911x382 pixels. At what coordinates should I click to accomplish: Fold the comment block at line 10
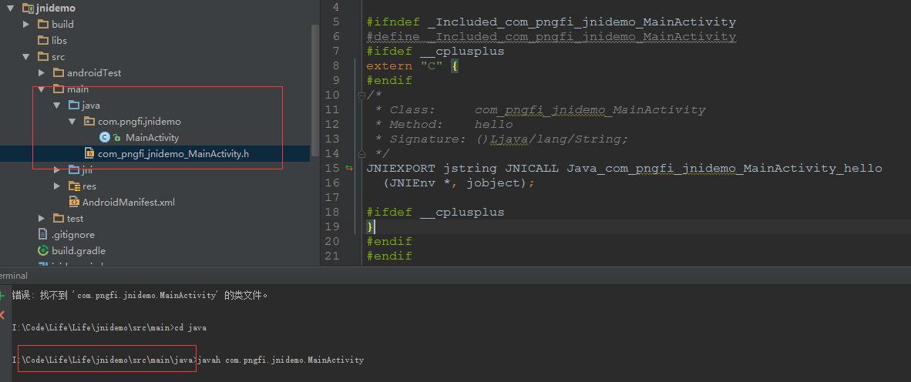(361, 95)
